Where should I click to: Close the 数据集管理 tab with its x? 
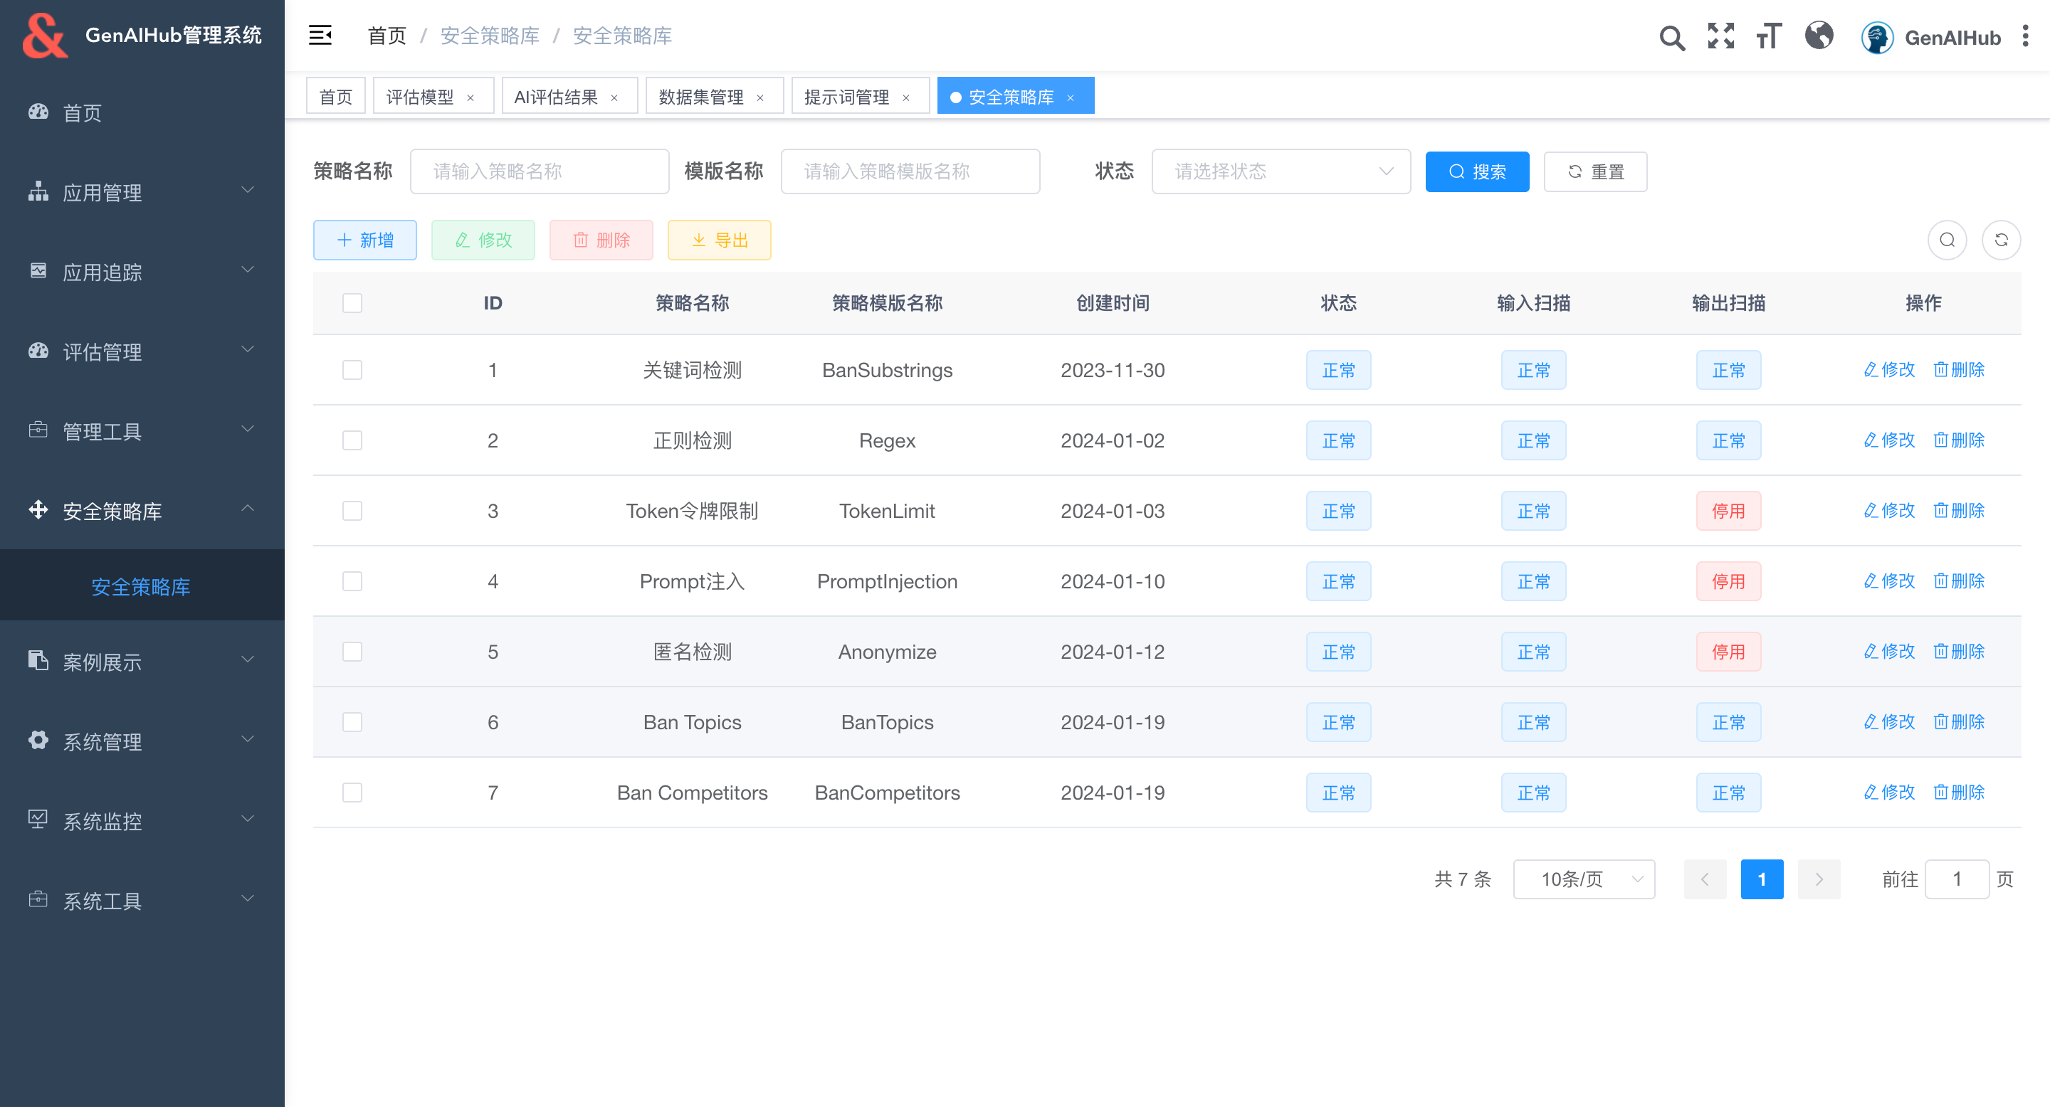[x=760, y=97]
